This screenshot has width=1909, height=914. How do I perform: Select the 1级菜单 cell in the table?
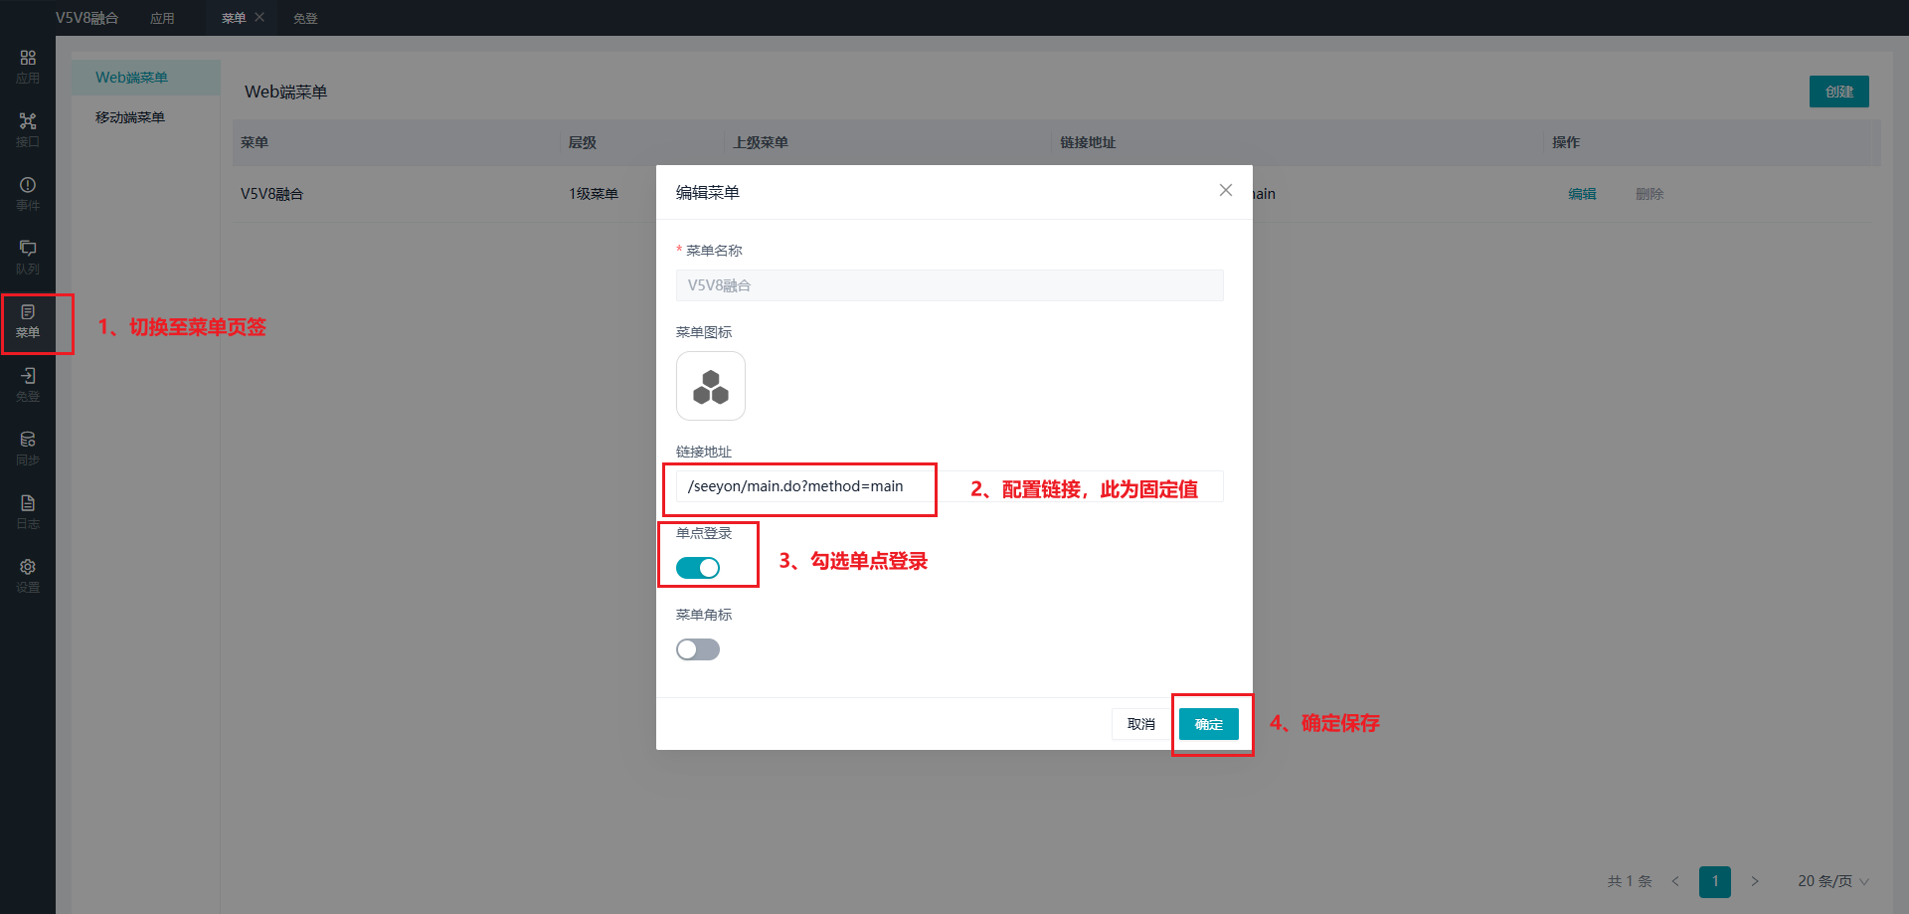pos(594,194)
